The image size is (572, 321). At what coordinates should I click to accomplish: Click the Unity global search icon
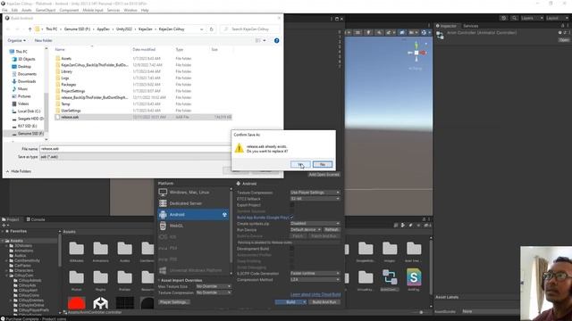tap(514, 18)
